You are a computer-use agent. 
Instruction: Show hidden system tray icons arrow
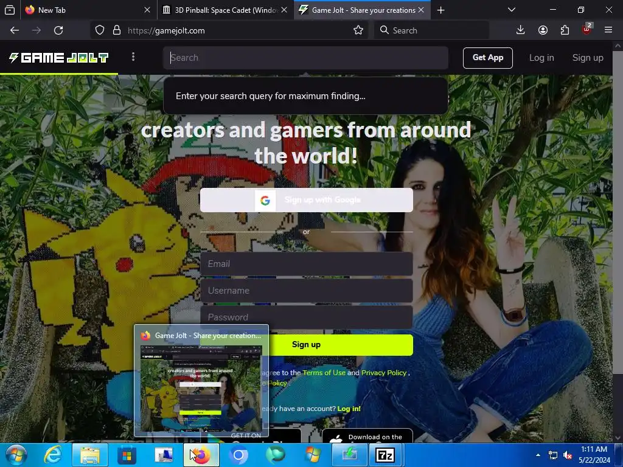(538, 455)
